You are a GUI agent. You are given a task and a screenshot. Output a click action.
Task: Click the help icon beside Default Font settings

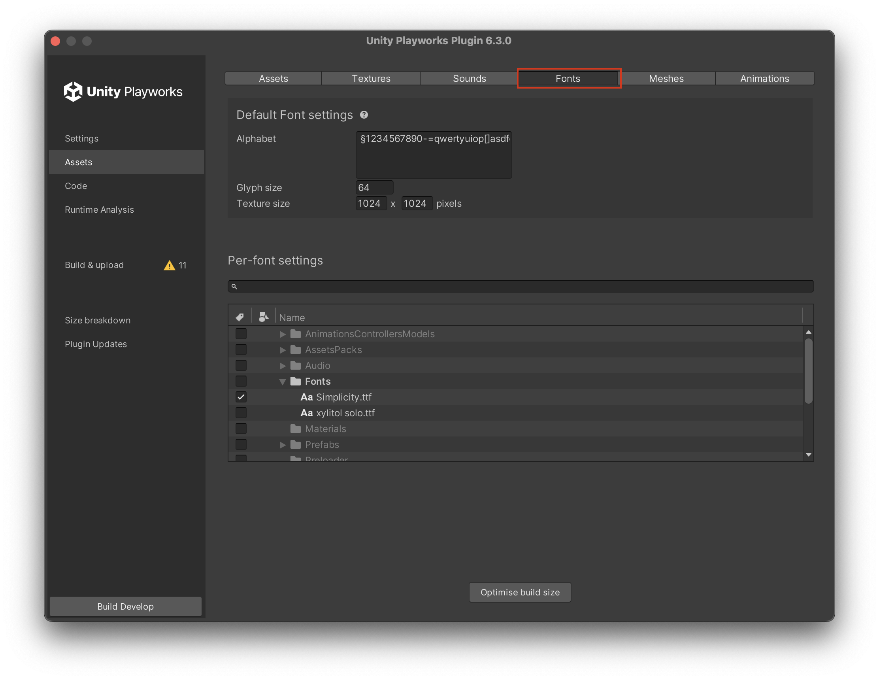tap(364, 115)
